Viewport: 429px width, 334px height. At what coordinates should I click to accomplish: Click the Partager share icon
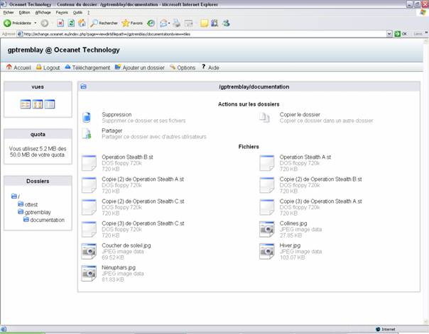pyautogui.click(x=87, y=133)
